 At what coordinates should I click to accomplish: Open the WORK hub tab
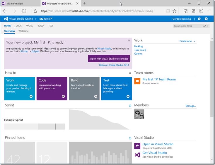[x=30, y=26]
